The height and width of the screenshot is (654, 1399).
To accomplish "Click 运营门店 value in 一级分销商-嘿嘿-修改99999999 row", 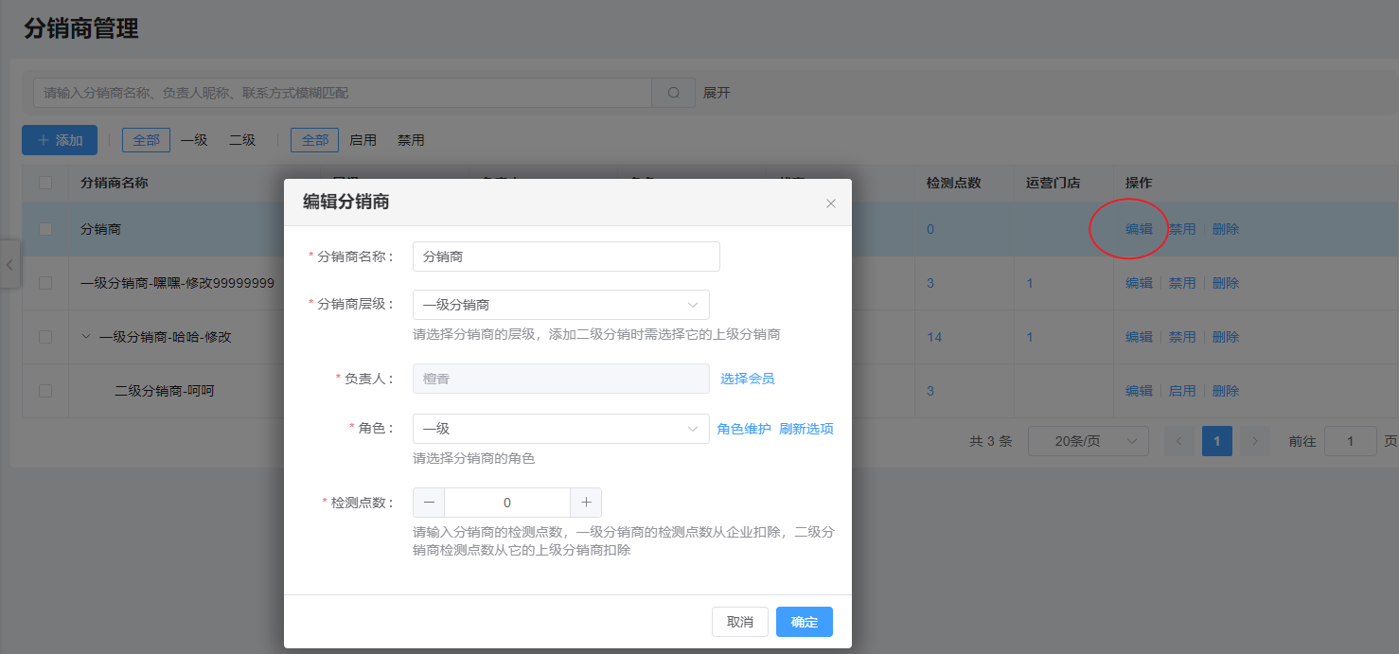I will point(1030,283).
